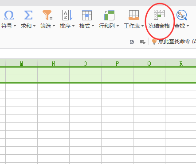The image size is (196, 164).
Task: Expand the 行和列 dropdown arrow
Action: (118, 26)
